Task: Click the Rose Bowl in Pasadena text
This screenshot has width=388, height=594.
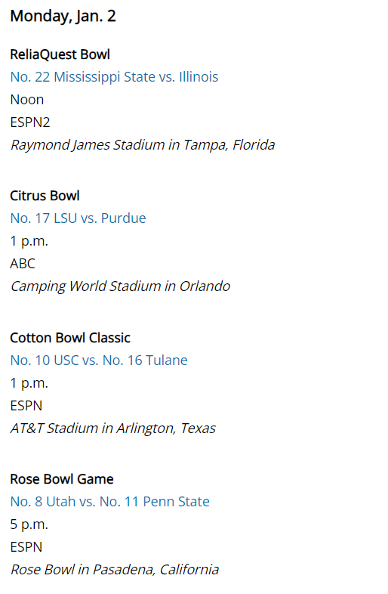Action: click(x=114, y=570)
